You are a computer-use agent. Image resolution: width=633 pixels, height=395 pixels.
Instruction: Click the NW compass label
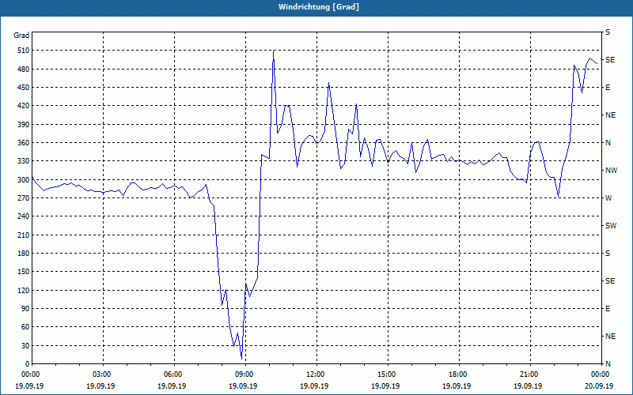[611, 171]
